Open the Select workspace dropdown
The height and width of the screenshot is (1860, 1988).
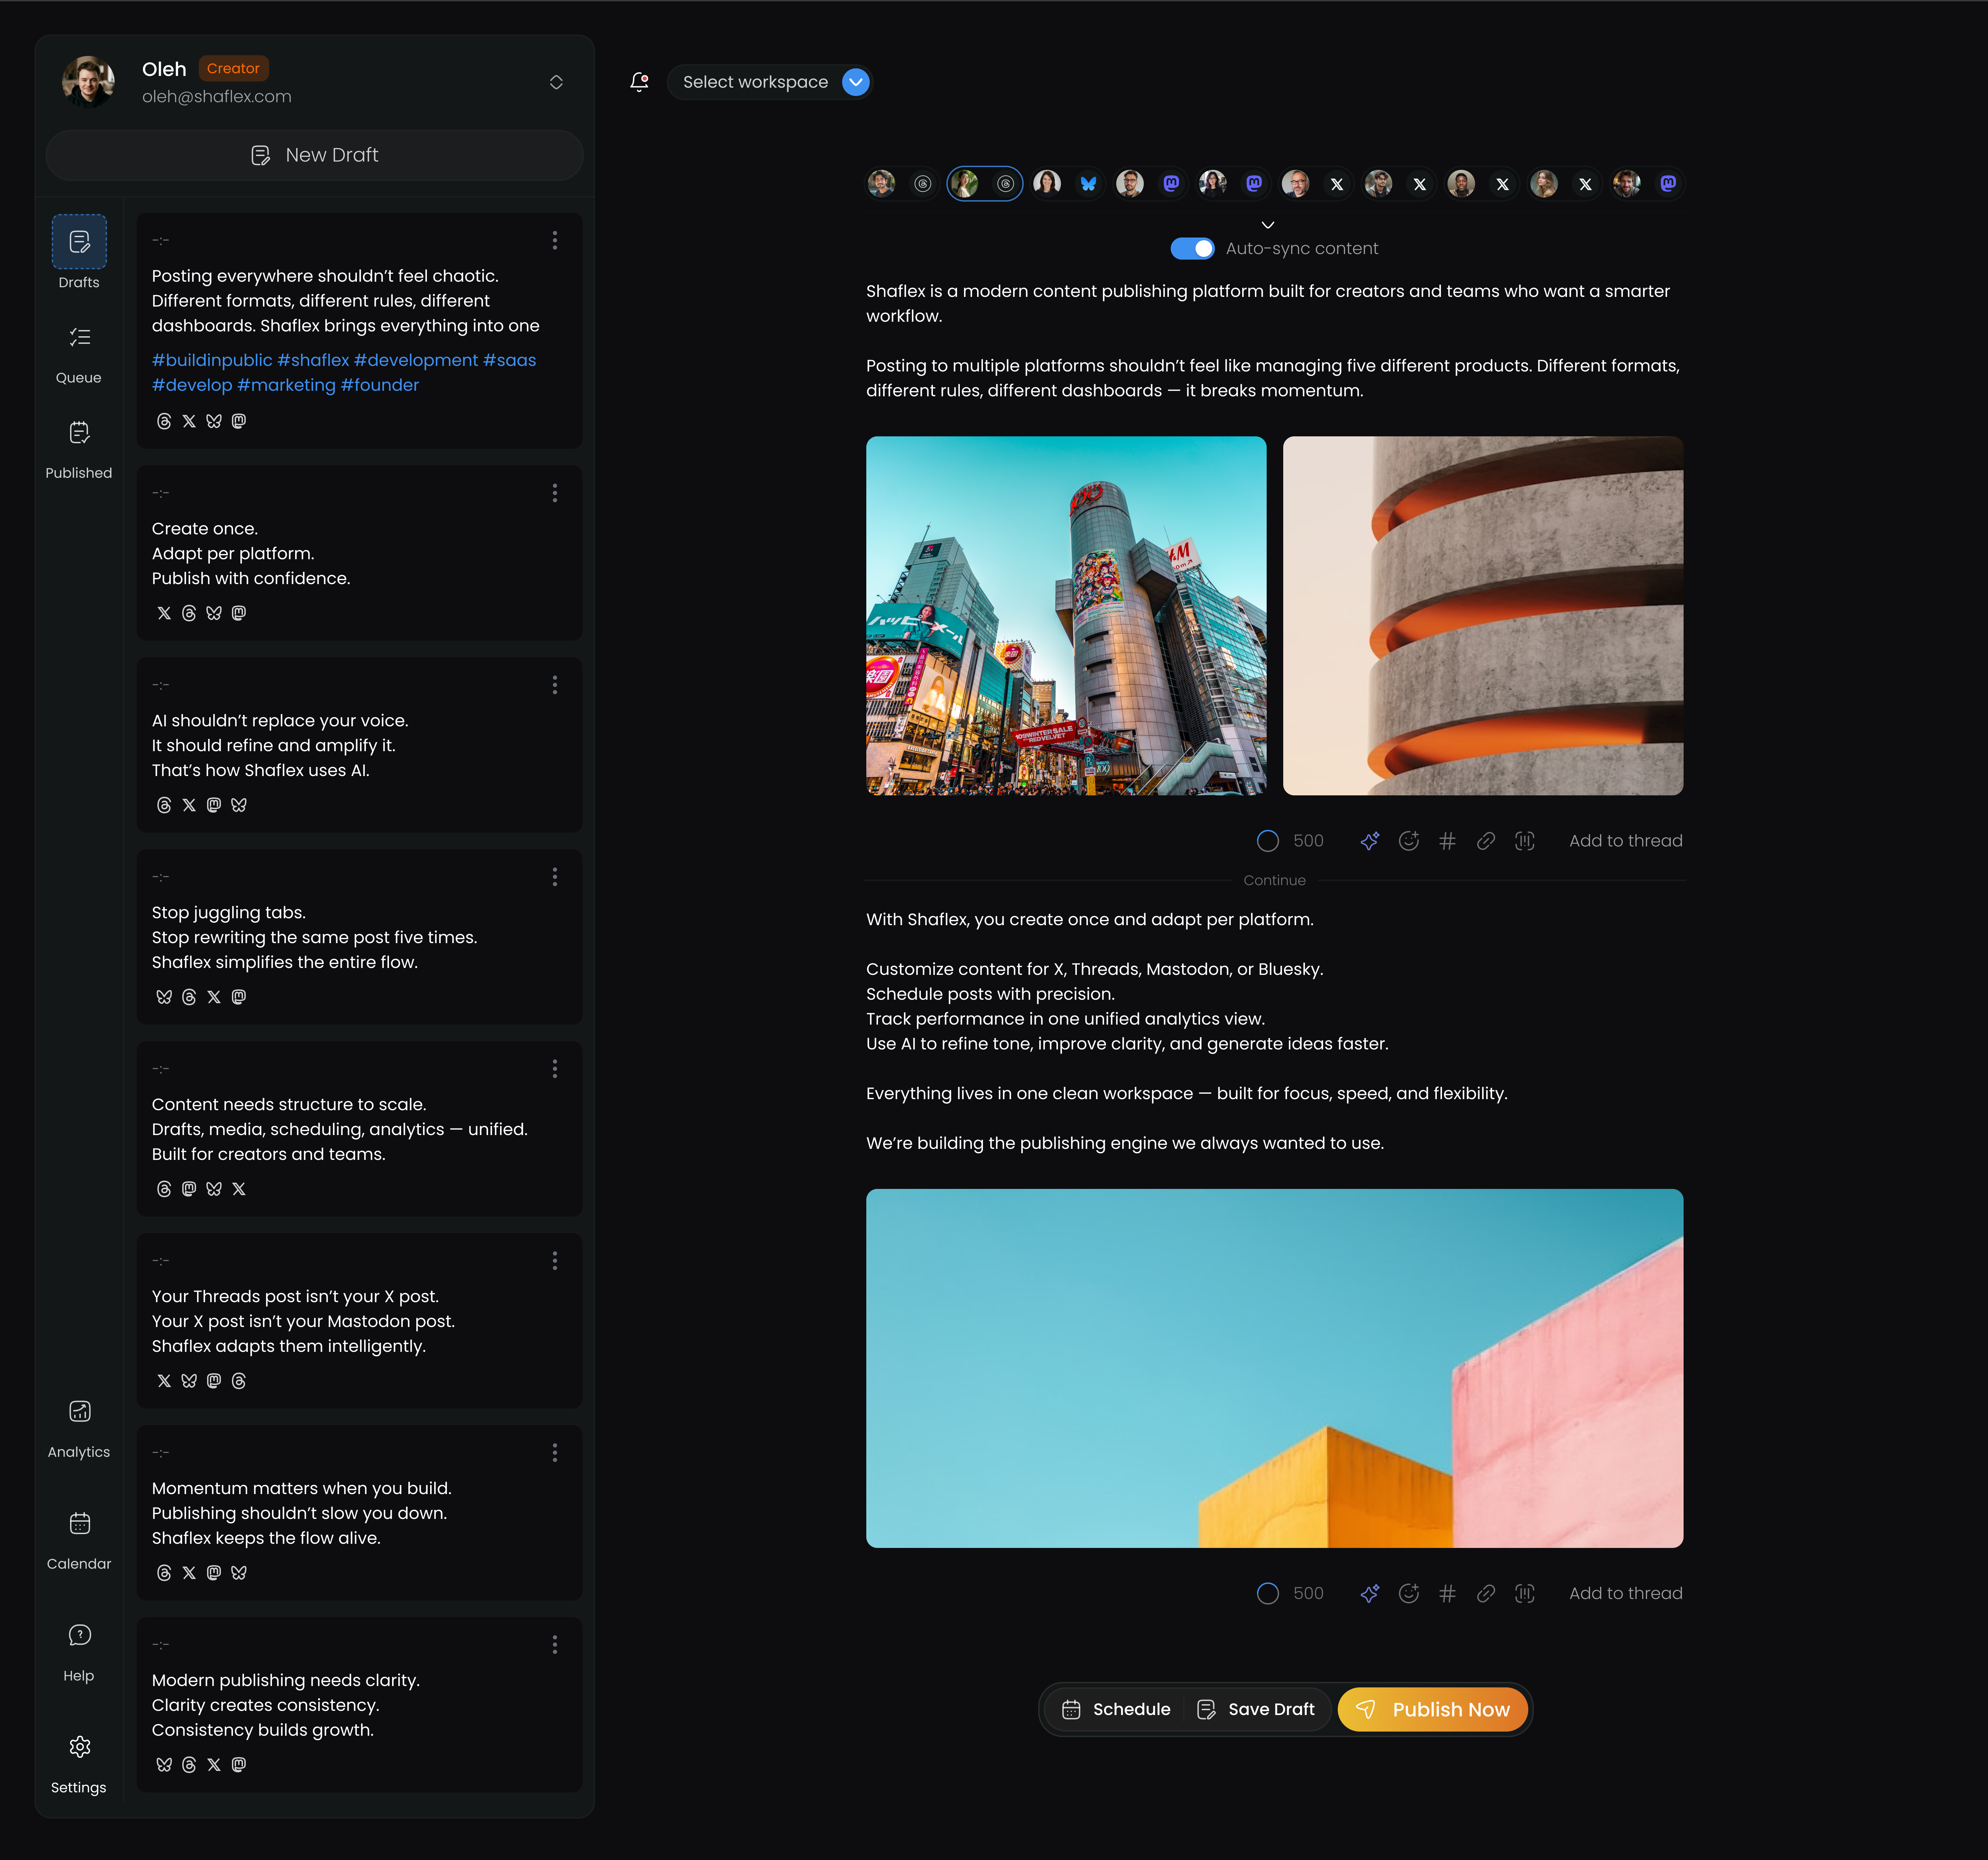click(770, 82)
